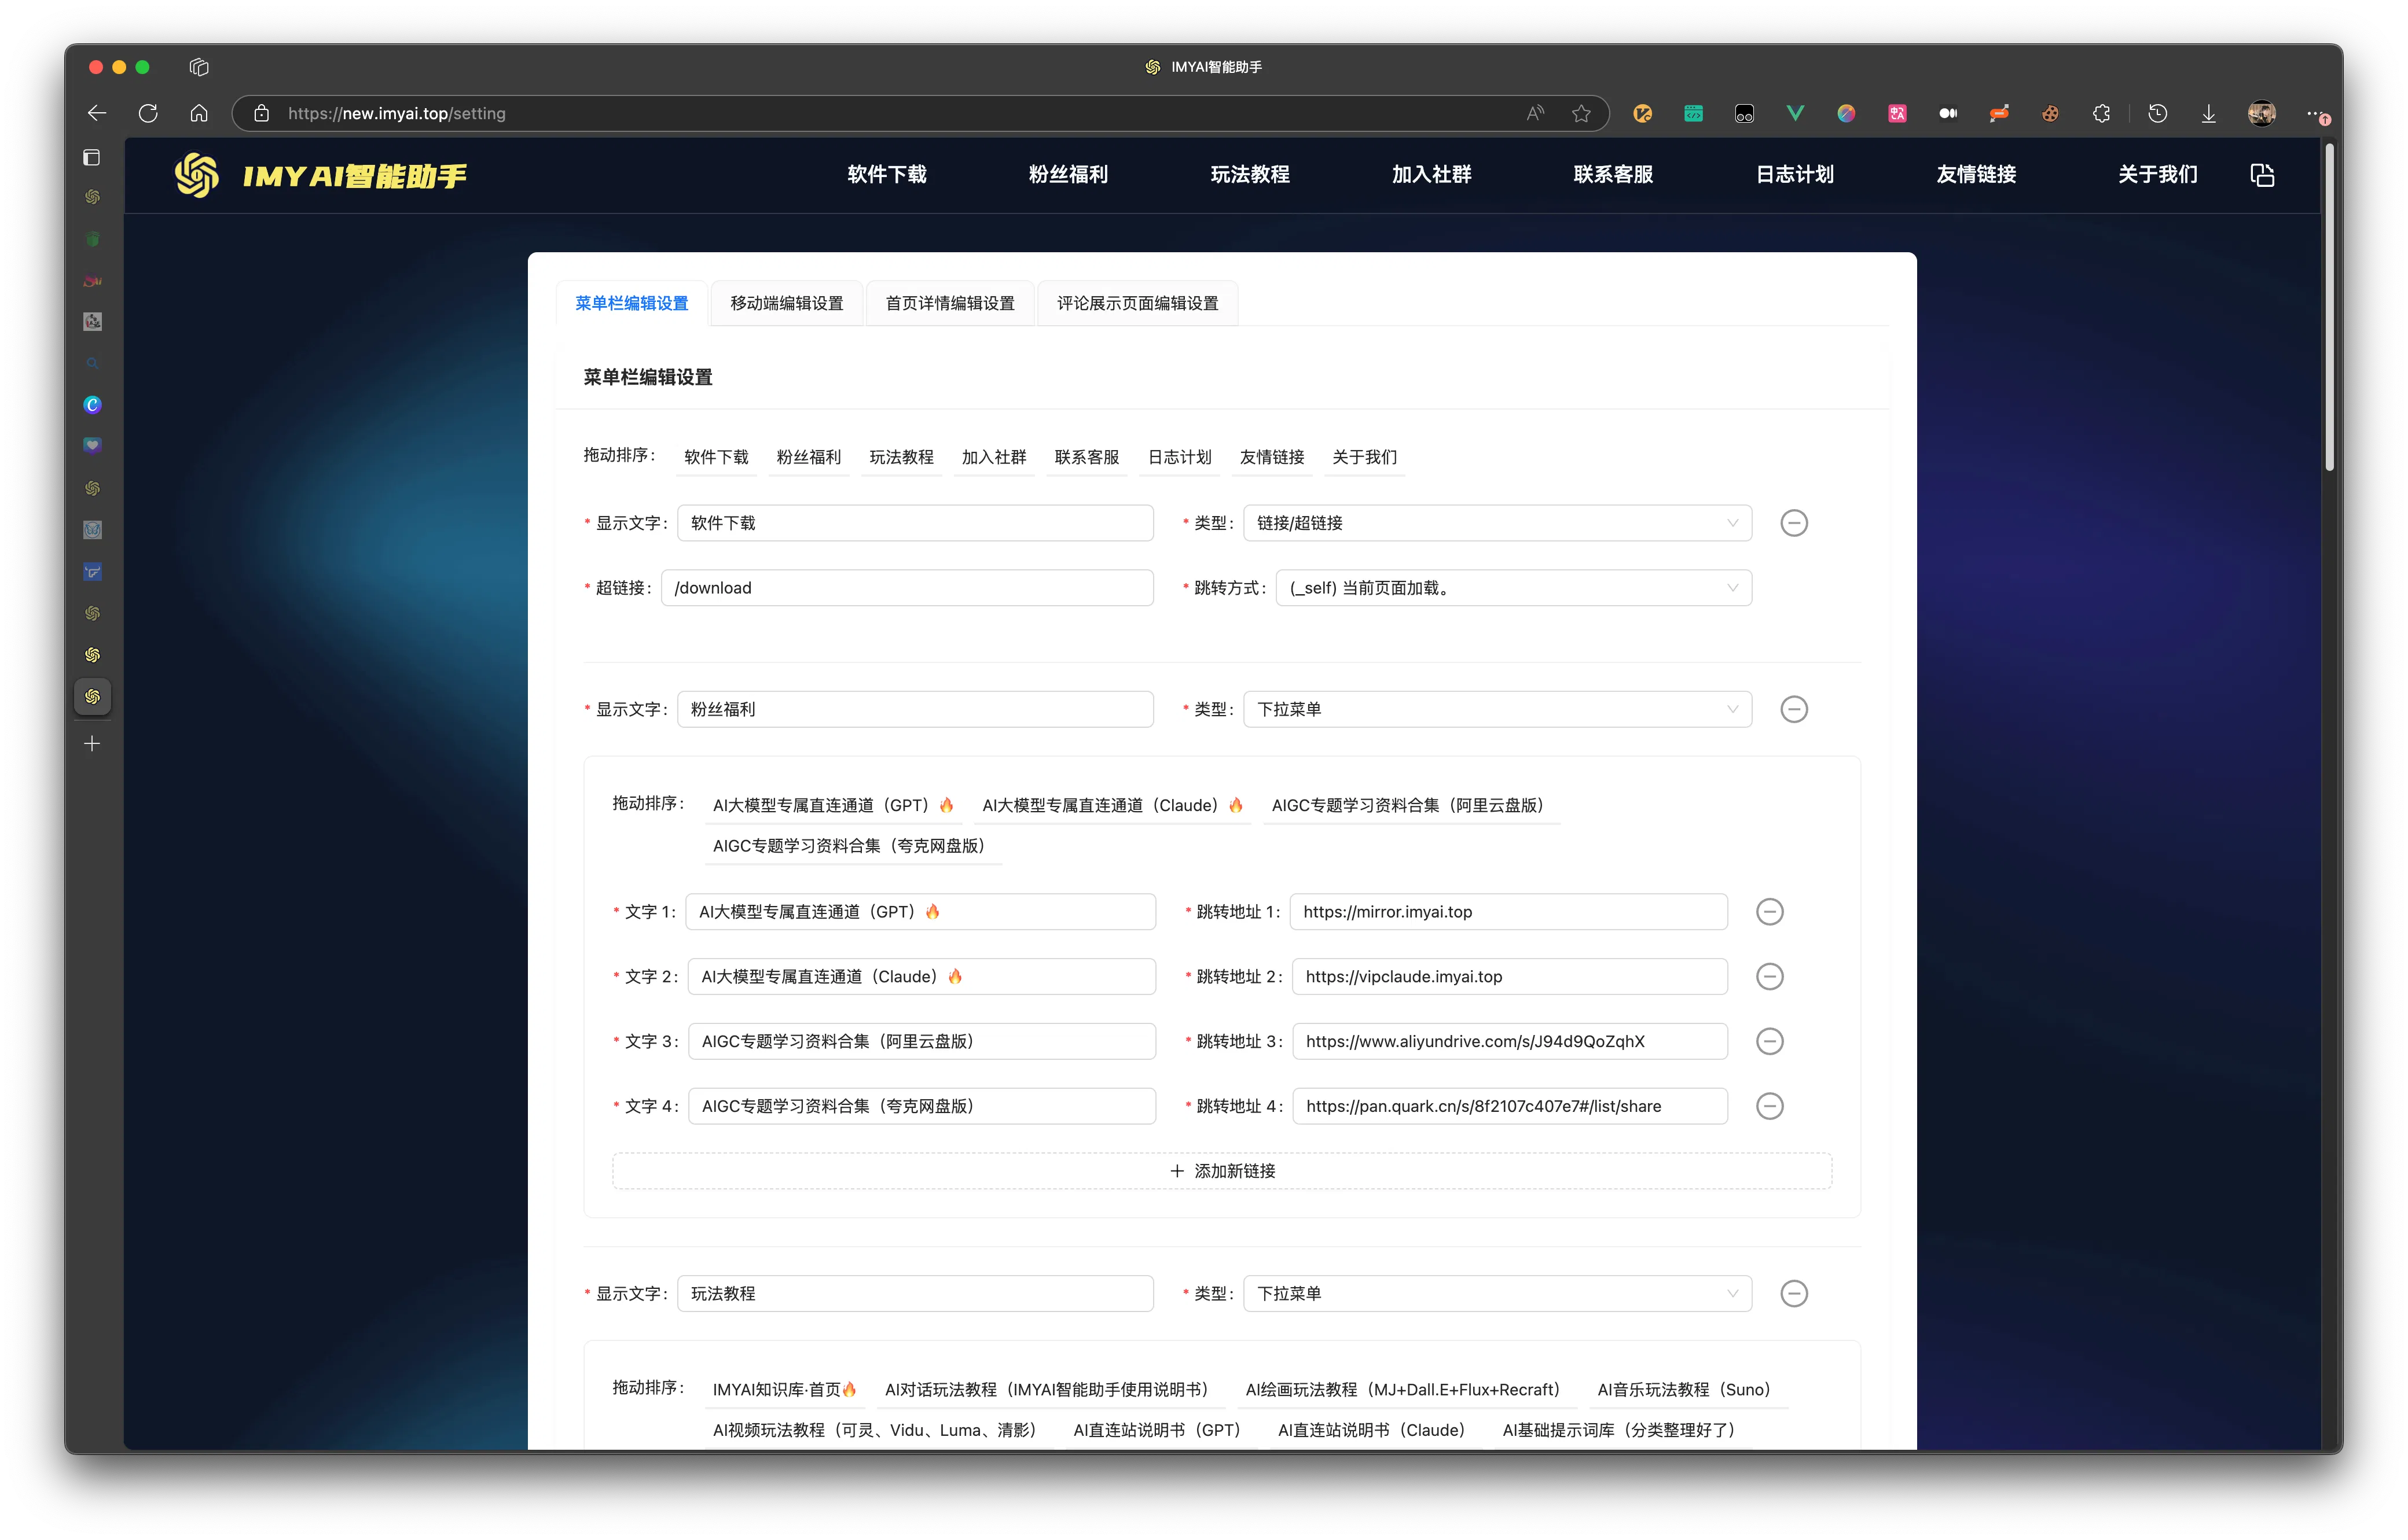Remove link row 文字 4
The image size is (2408, 1540).
click(1770, 1106)
